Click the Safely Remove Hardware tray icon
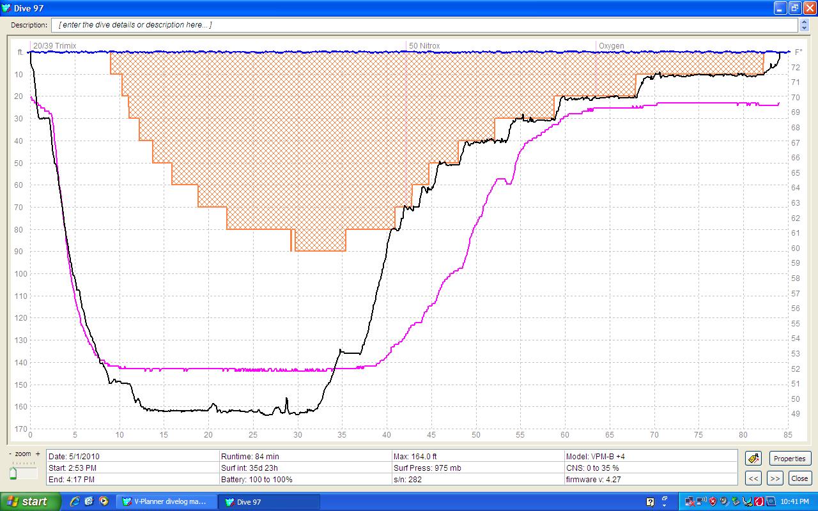818x511 pixels. pos(736,501)
